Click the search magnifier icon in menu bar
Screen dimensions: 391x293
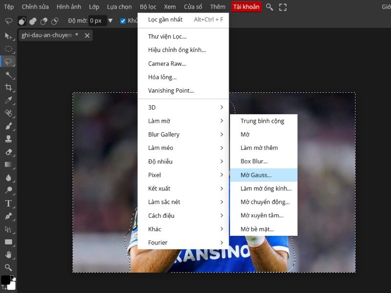coord(269,7)
